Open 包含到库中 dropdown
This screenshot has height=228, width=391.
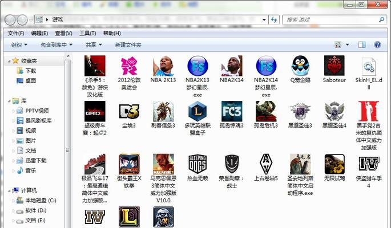coord(57,45)
